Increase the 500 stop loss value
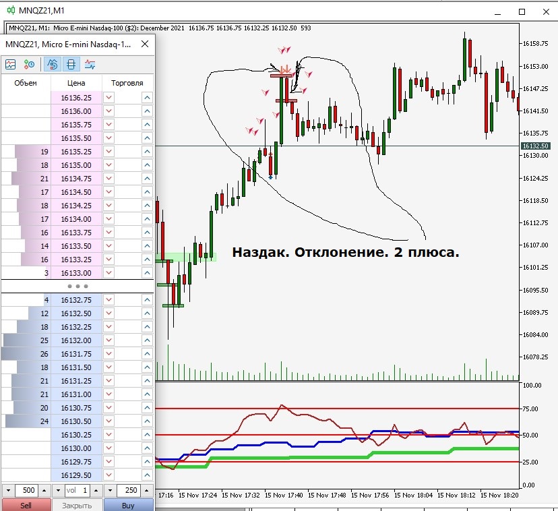The image size is (558, 511). coord(44,490)
